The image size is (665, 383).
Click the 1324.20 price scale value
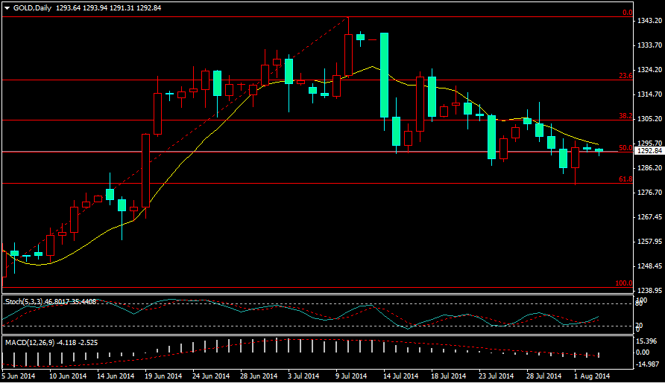pyautogui.click(x=650, y=69)
